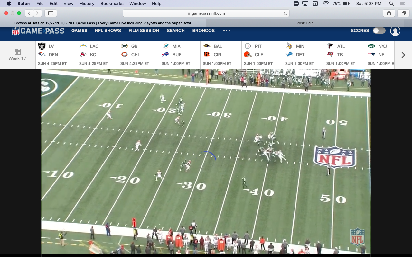Open the FILM SESSION nav item
Screen dimensions: 412x257
(x=144, y=31)
